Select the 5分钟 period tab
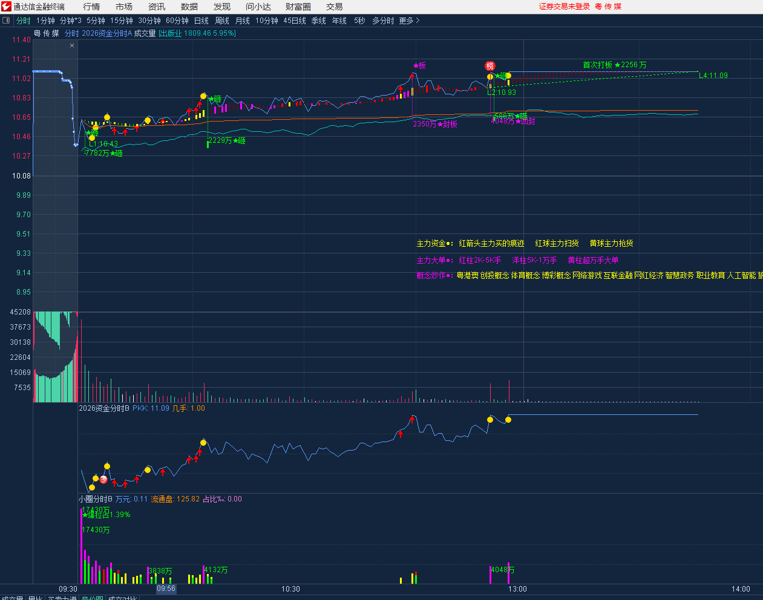The height and width of the screenshot is (600, 763). (x=96, y=21)
